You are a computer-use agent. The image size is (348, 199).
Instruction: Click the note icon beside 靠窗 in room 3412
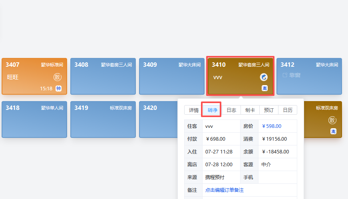pyautogui.click(x=285, y=75)
